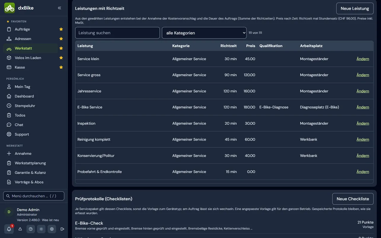Click the Neue Leistung button

[x=355, y=8]
